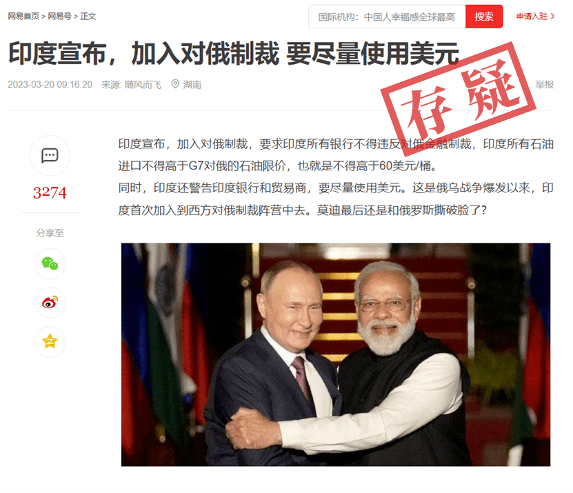Click the article headline text

[234, 54]
